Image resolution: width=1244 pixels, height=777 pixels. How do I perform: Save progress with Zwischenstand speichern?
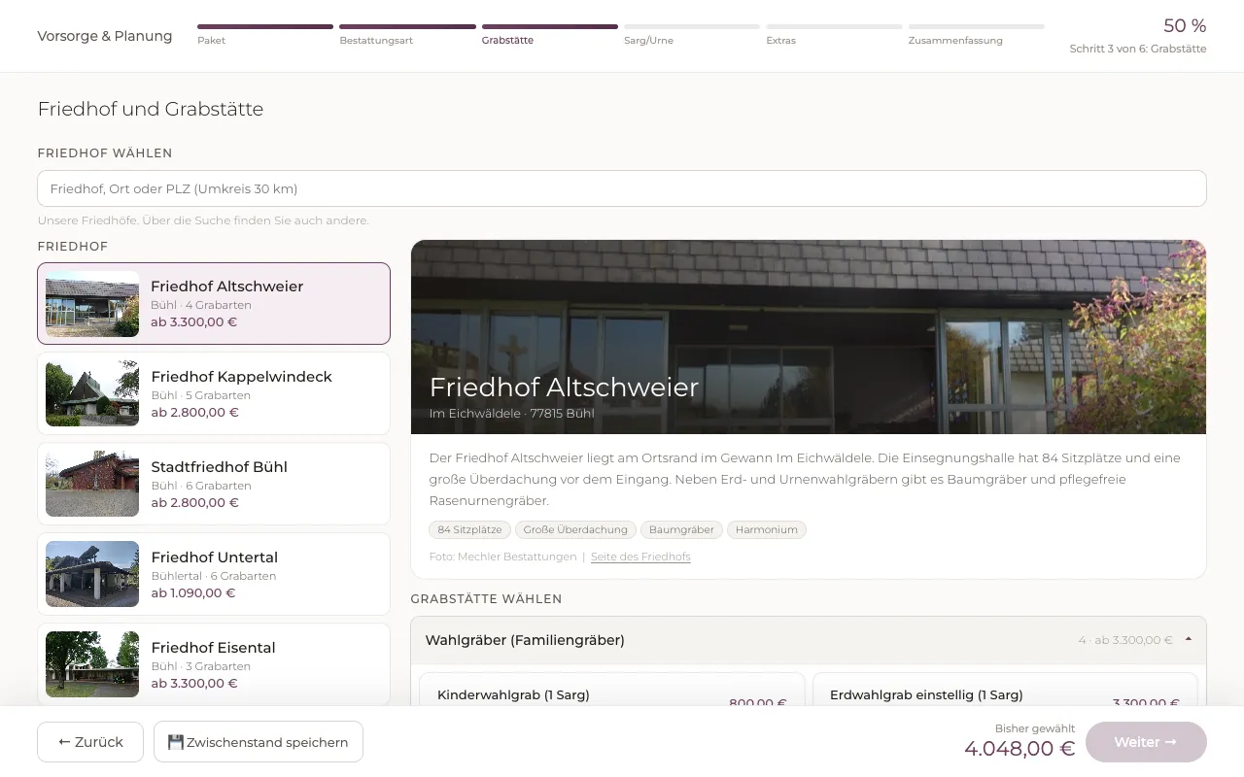(x=259, y=742)
